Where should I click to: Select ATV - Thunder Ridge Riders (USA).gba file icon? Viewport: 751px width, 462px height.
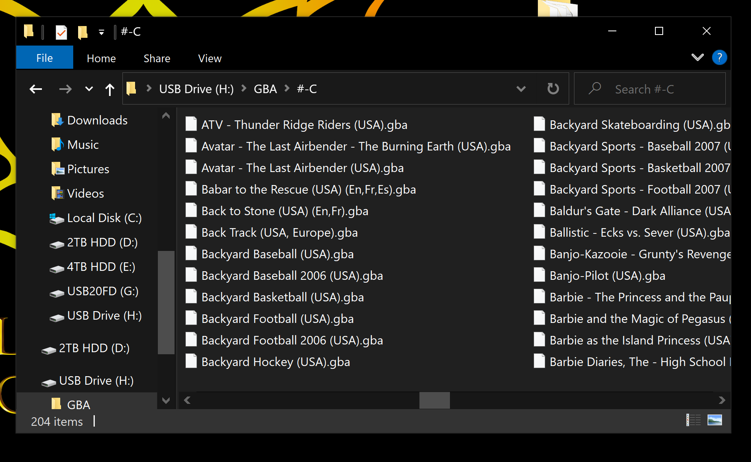[x=191, y=124]
